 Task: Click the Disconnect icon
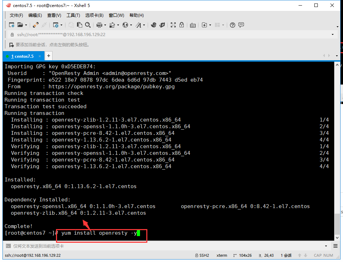tap(44, 25)
